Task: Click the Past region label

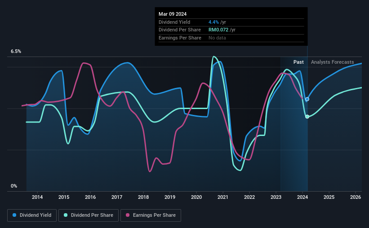Action: pos(298,62)
